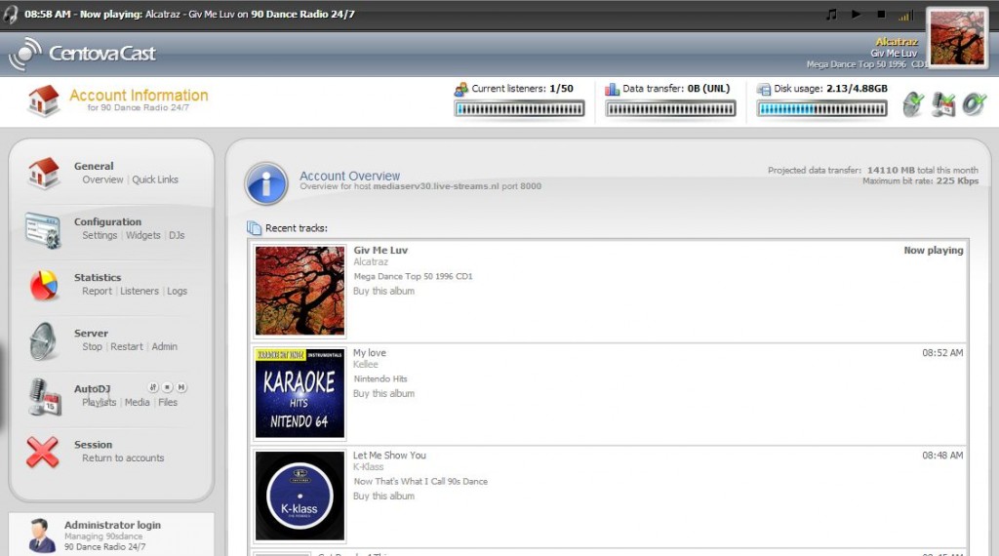Click the Administrator login avatar icon

tap(42, 535)
